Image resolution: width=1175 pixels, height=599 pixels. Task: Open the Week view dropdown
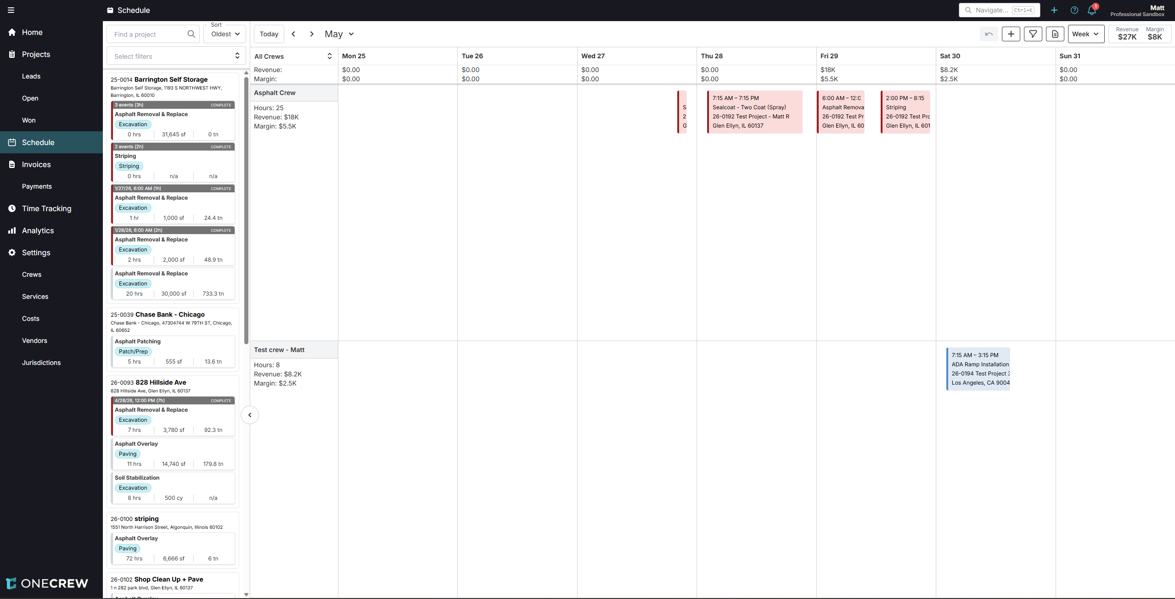(1086, 34)
